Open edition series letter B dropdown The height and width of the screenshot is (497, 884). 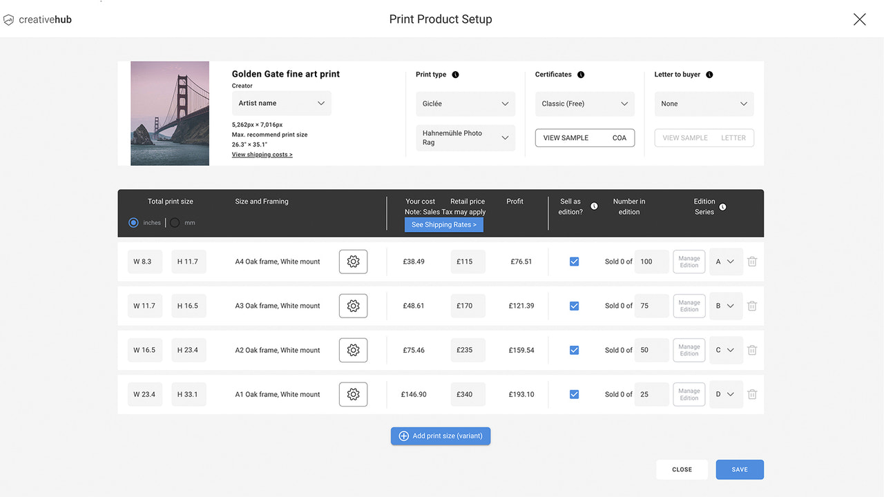726,306
